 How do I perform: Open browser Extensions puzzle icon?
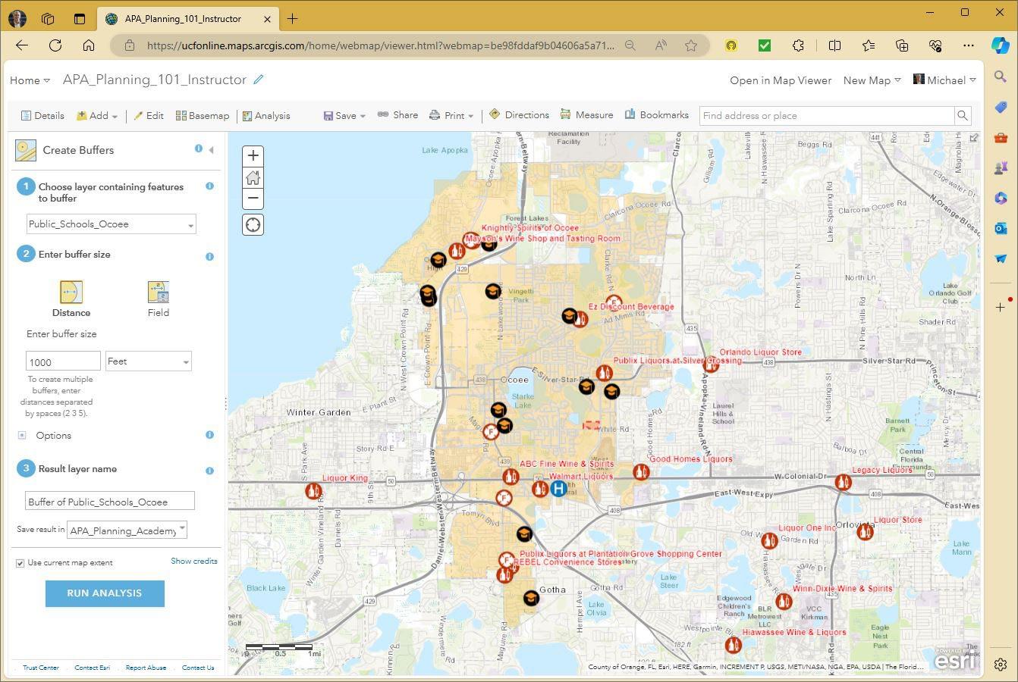coord(798,45)
